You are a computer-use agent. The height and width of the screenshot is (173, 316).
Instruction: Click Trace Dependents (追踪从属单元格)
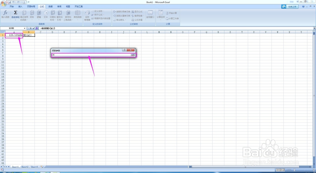click(122, 16)
